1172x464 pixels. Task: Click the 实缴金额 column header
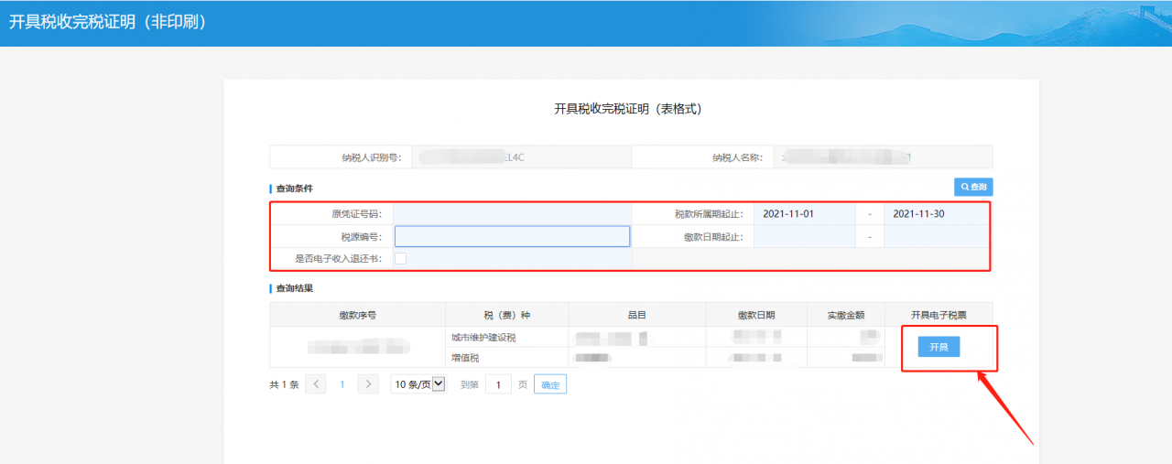click(x=846, y=315)
